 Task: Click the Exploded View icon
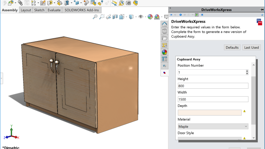tap(100, 3)
